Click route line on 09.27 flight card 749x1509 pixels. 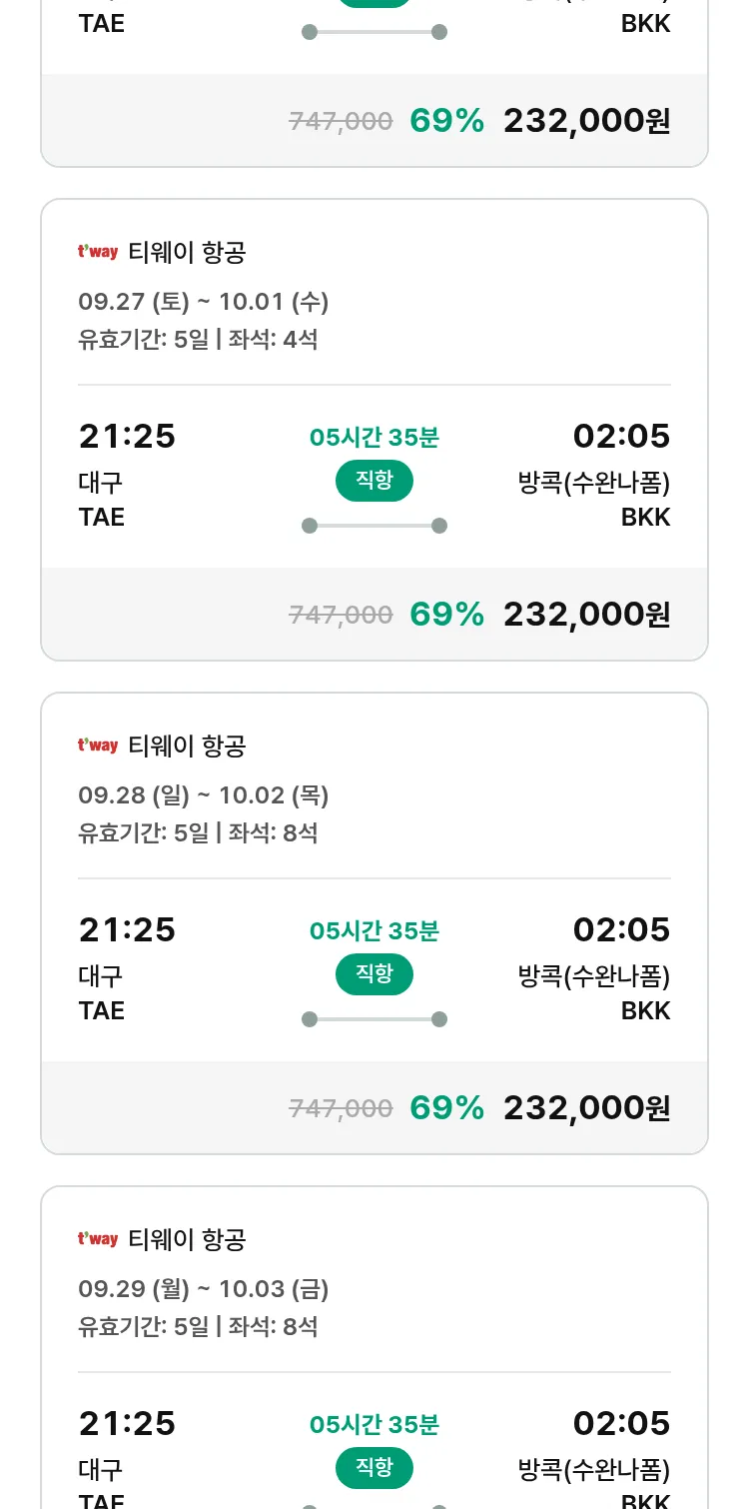(x=374, y=526)
